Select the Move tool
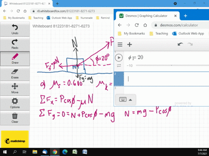Viewport: 209px width, 156px height. (15, 88)
